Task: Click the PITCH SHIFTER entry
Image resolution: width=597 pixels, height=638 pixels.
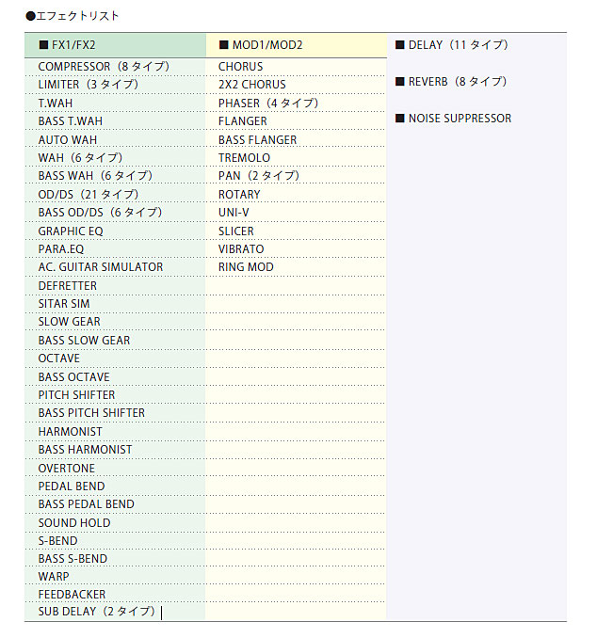Action: 77,395
